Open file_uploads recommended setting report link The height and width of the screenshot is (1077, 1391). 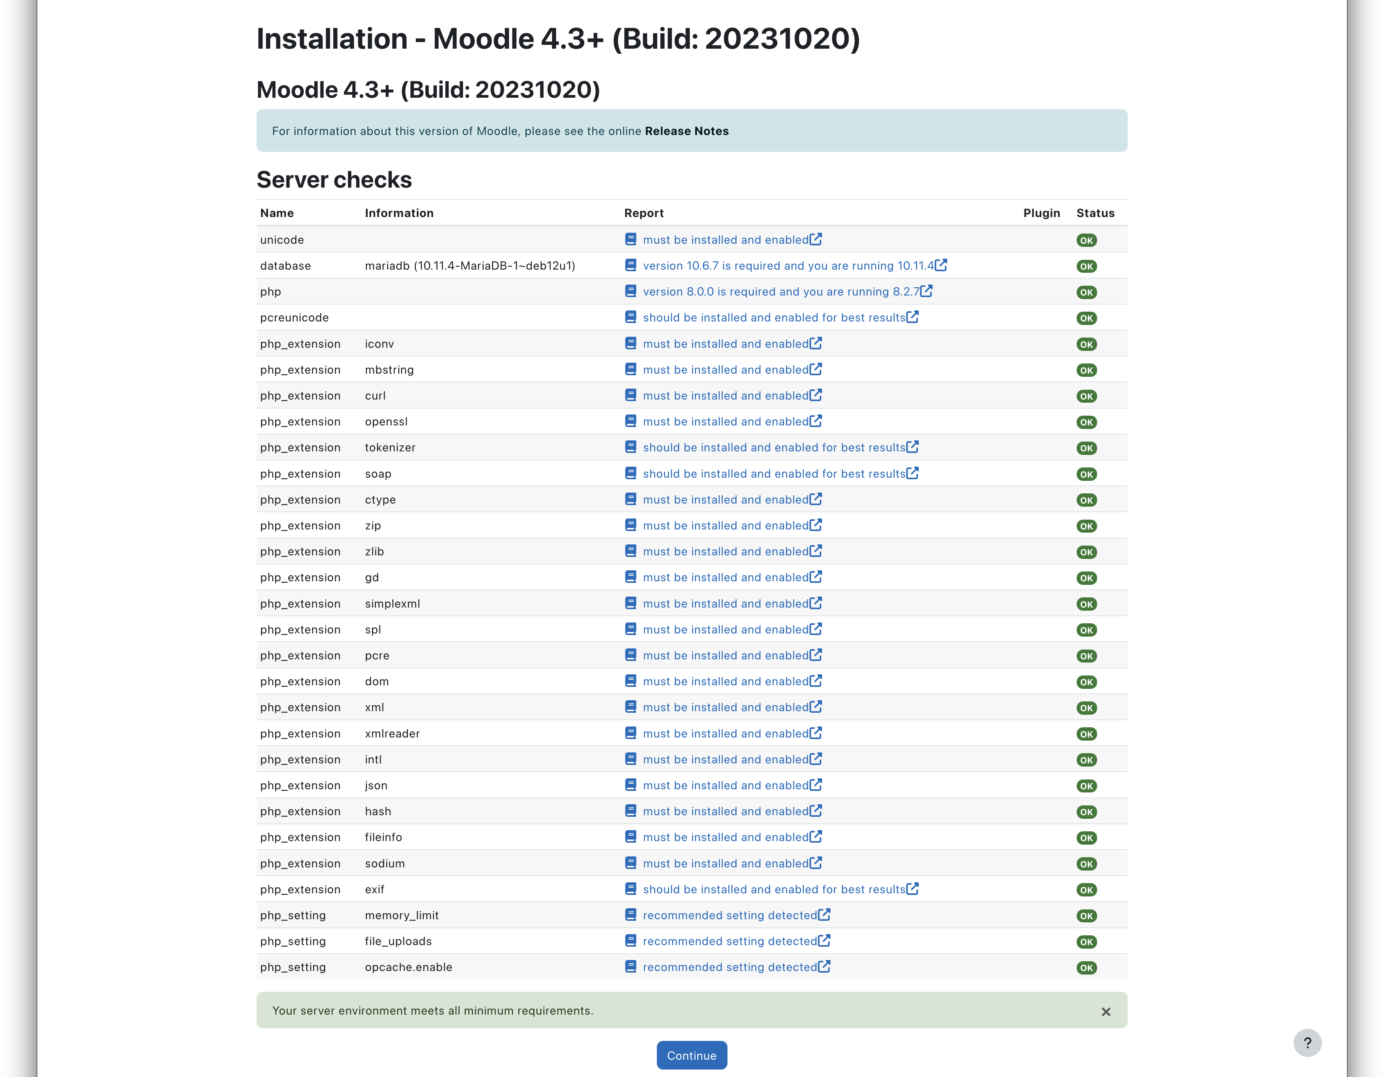(730, 941)
